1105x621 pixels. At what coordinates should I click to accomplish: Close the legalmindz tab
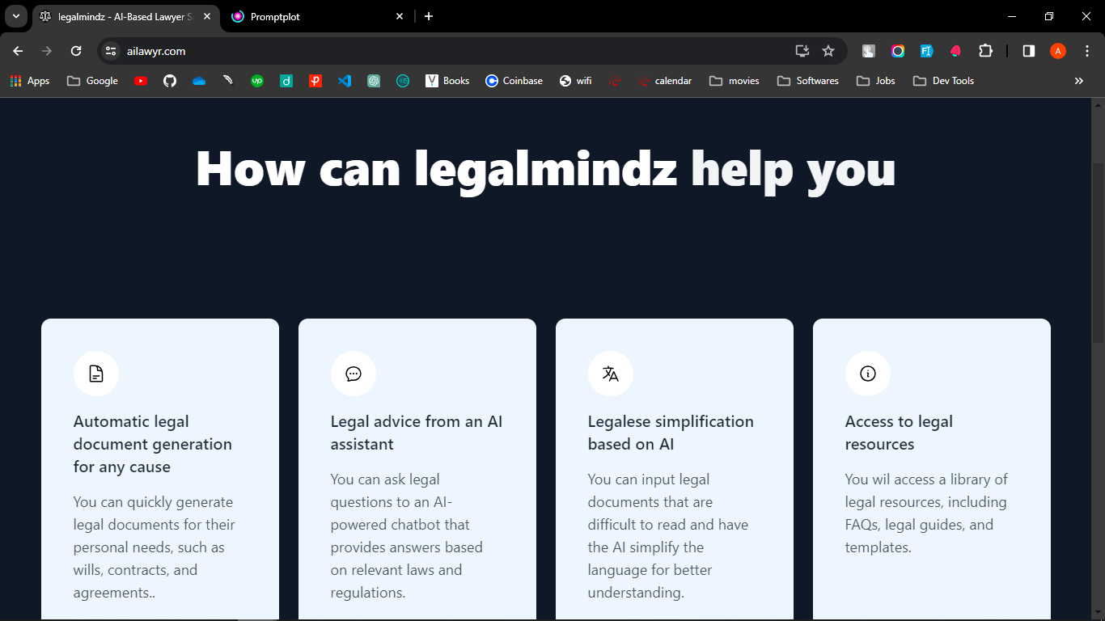click(x=206, y=16)
